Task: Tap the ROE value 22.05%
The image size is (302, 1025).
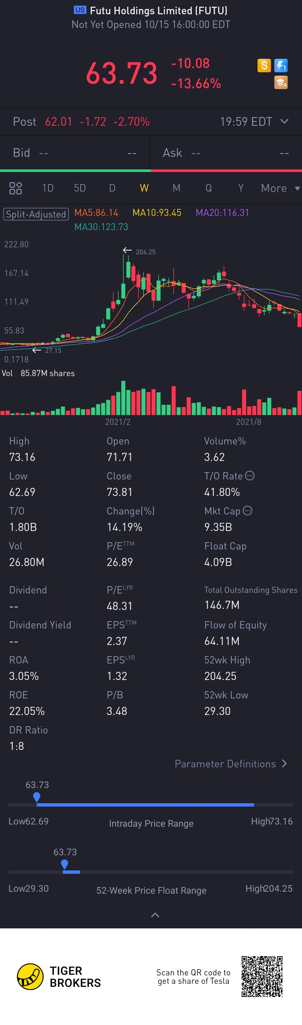Action: click(x=27, y=711)
